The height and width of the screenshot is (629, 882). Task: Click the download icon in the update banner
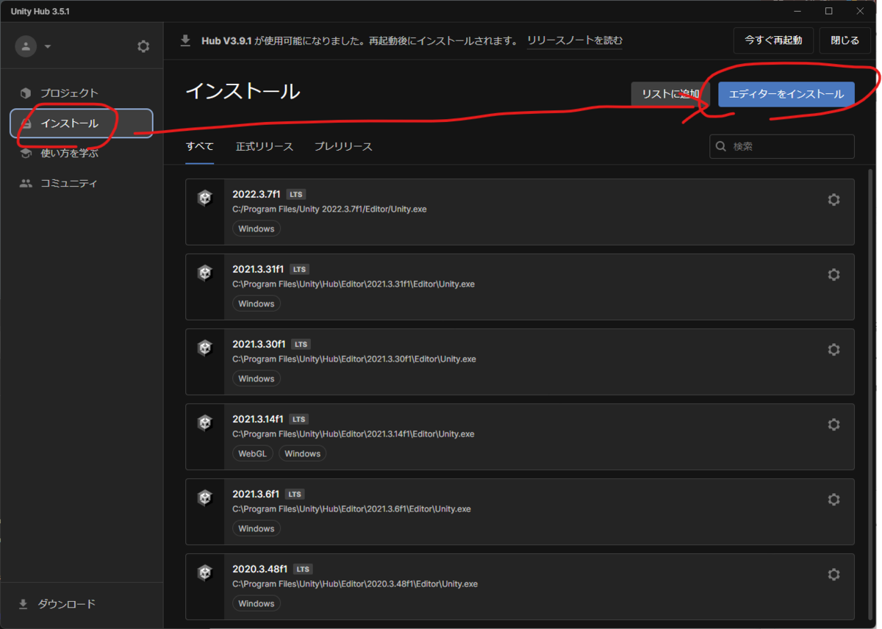click(x=185, y=40)
